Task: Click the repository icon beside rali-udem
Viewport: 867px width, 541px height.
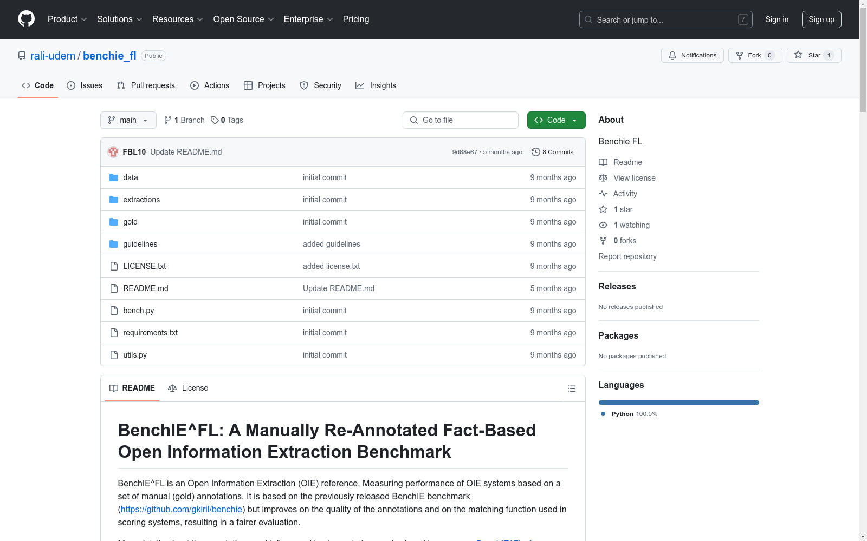Action: click(x=22, y=56)
